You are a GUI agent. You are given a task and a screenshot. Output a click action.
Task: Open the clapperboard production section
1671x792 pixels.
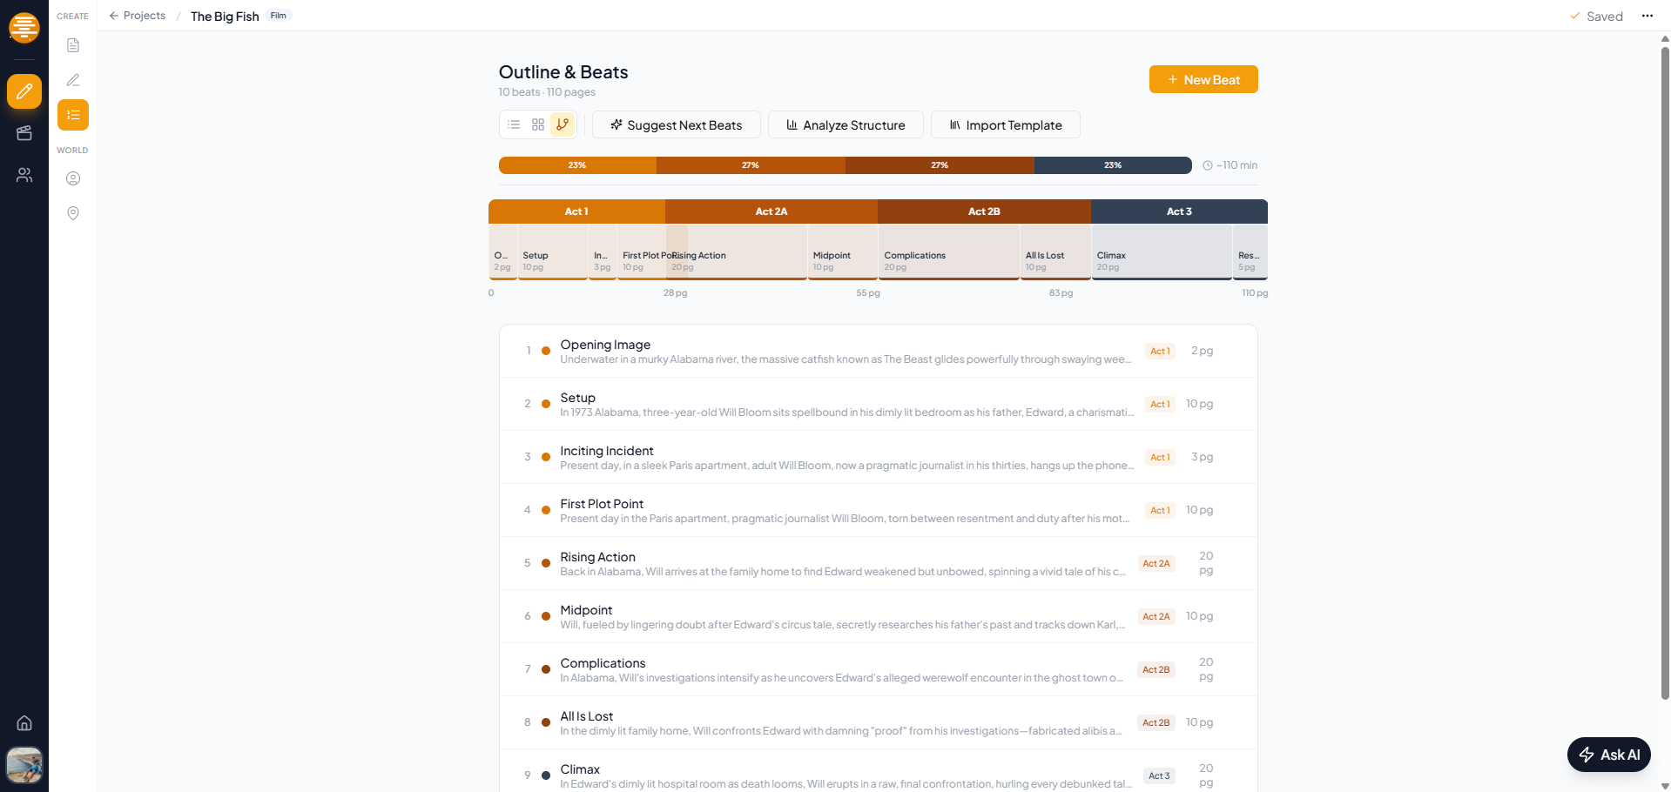tap(24, 133)
